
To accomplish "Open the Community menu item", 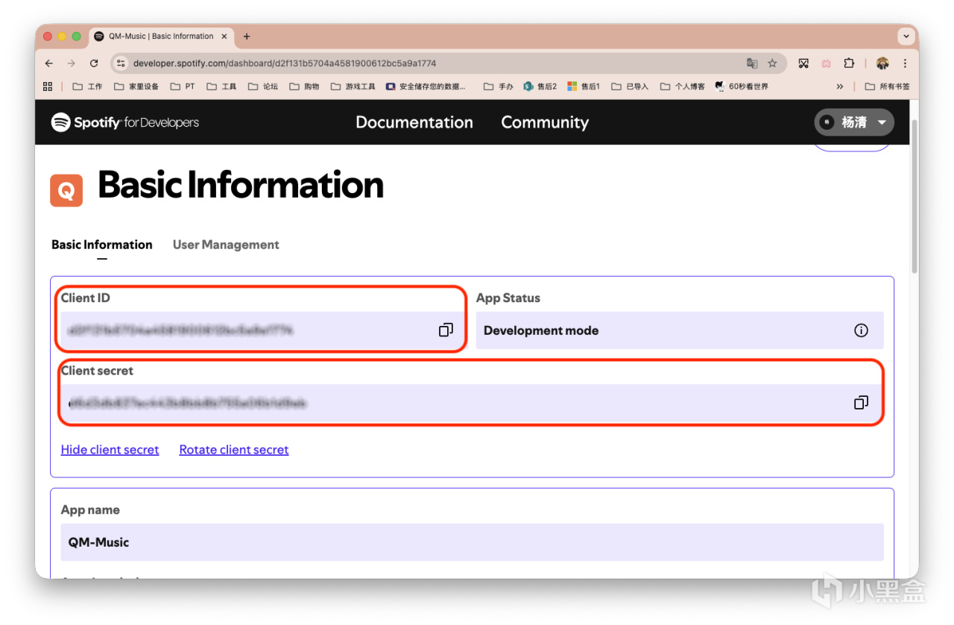I will (x=545, y=122).
